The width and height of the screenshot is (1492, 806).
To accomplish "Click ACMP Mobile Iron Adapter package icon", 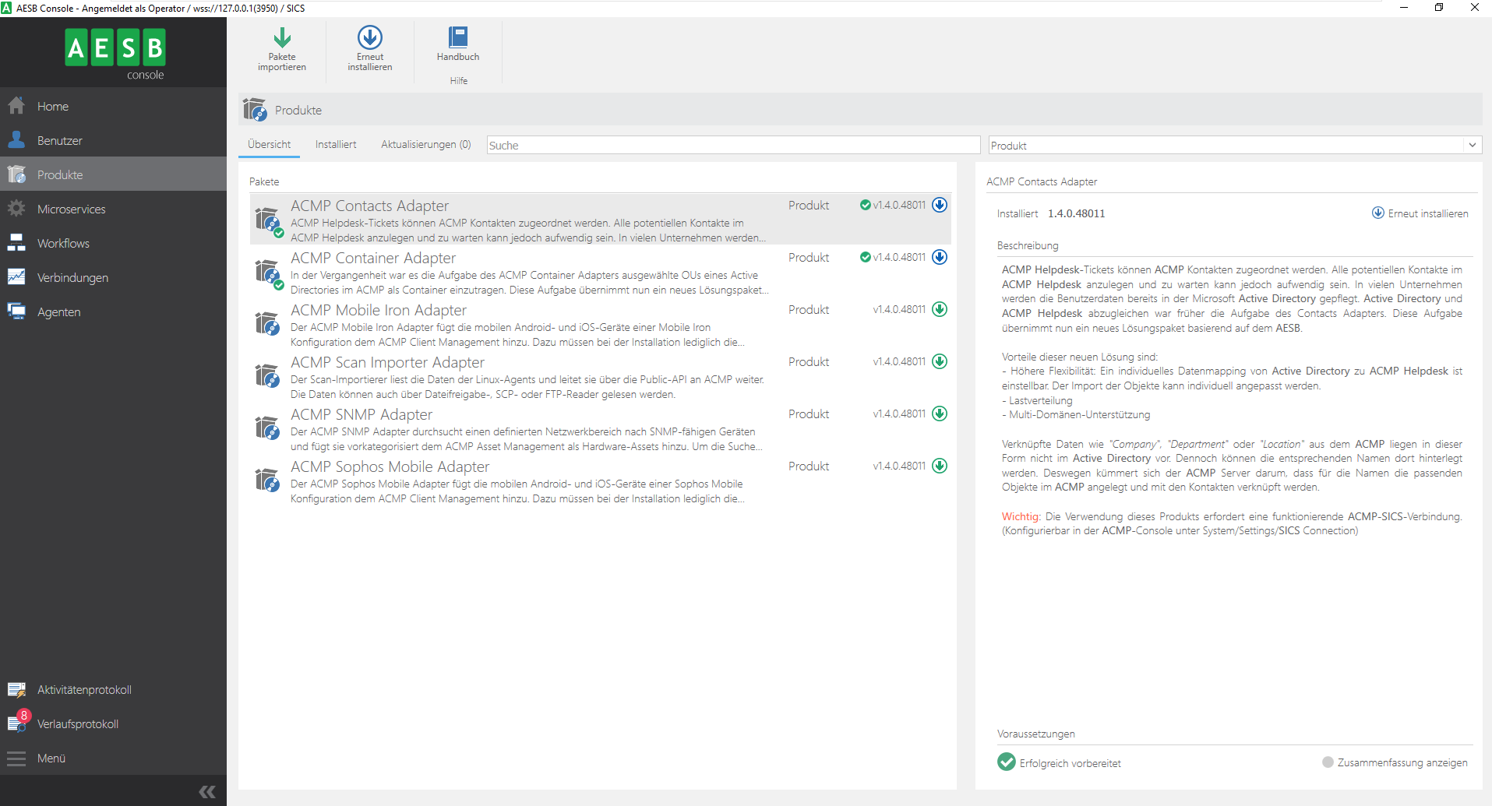I will click(x=268, y=323).
